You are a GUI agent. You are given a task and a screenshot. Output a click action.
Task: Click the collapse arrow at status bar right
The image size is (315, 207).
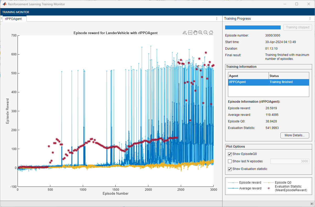point(312,204)
